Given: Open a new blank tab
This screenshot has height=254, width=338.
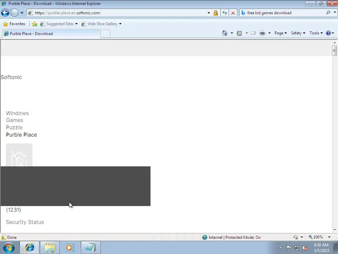Looking at the screenshot, I should pos(105,34).
